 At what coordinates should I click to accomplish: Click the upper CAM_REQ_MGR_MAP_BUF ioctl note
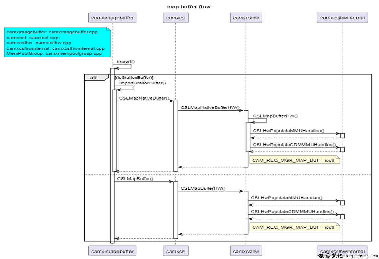coord(294,160)
